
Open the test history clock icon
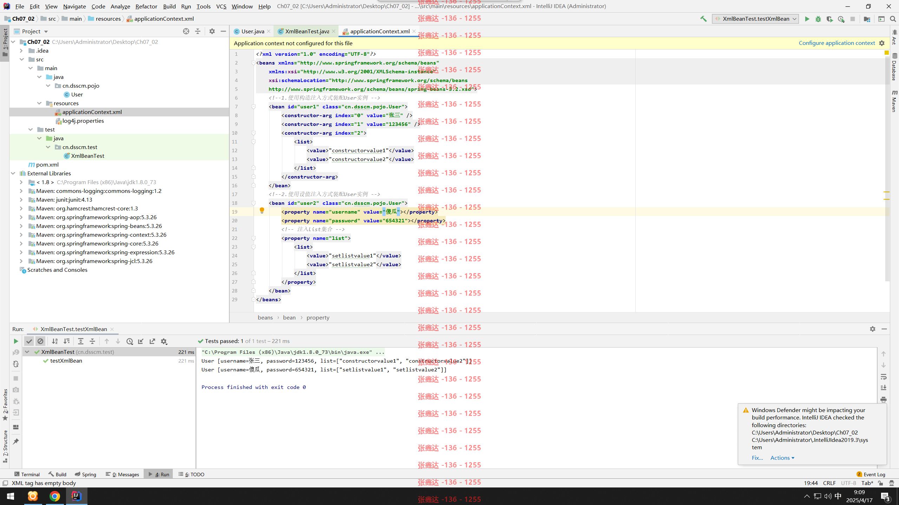click(x=130, y=341)
